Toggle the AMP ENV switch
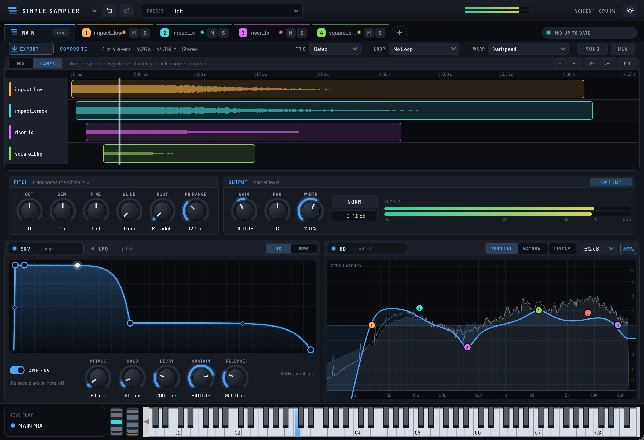Image resolution: width=644 pixels, height=440 pixels. [17, 370]
